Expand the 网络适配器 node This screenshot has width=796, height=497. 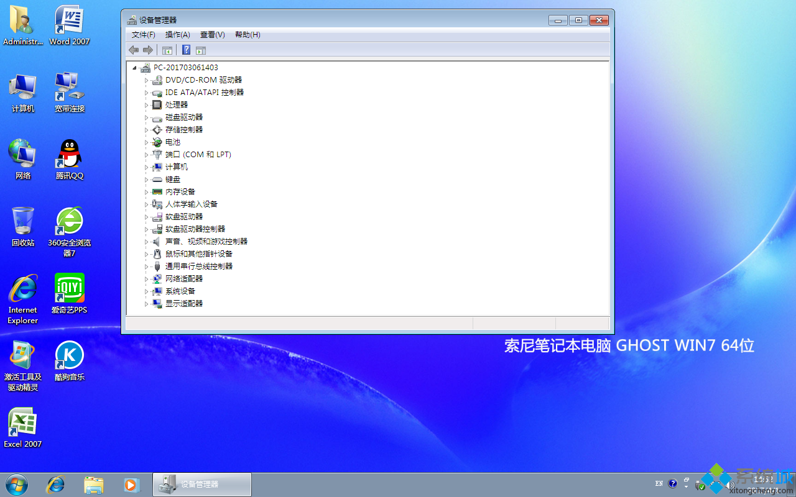pos(147,279)
